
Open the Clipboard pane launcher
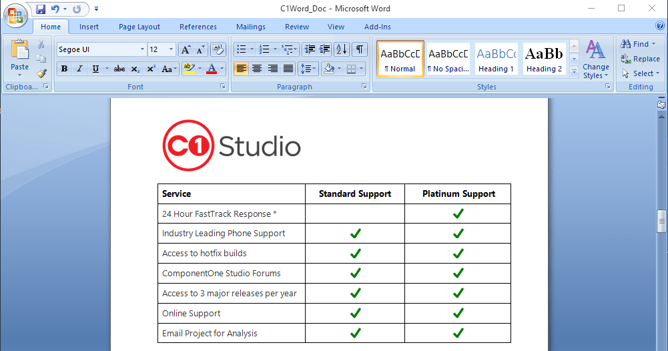coord(45,86)
